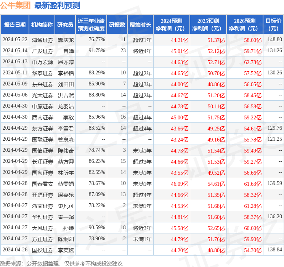
Task: Select the 机构简称 column header
Action: (42, 25)
